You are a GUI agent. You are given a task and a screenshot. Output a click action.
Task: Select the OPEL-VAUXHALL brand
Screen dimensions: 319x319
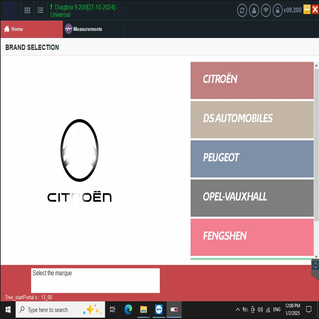[x=252, y=198]
